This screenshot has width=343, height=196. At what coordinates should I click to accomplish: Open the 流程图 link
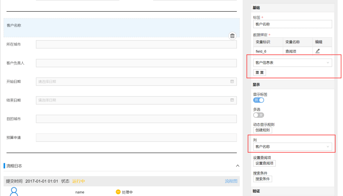coord(231,181)
